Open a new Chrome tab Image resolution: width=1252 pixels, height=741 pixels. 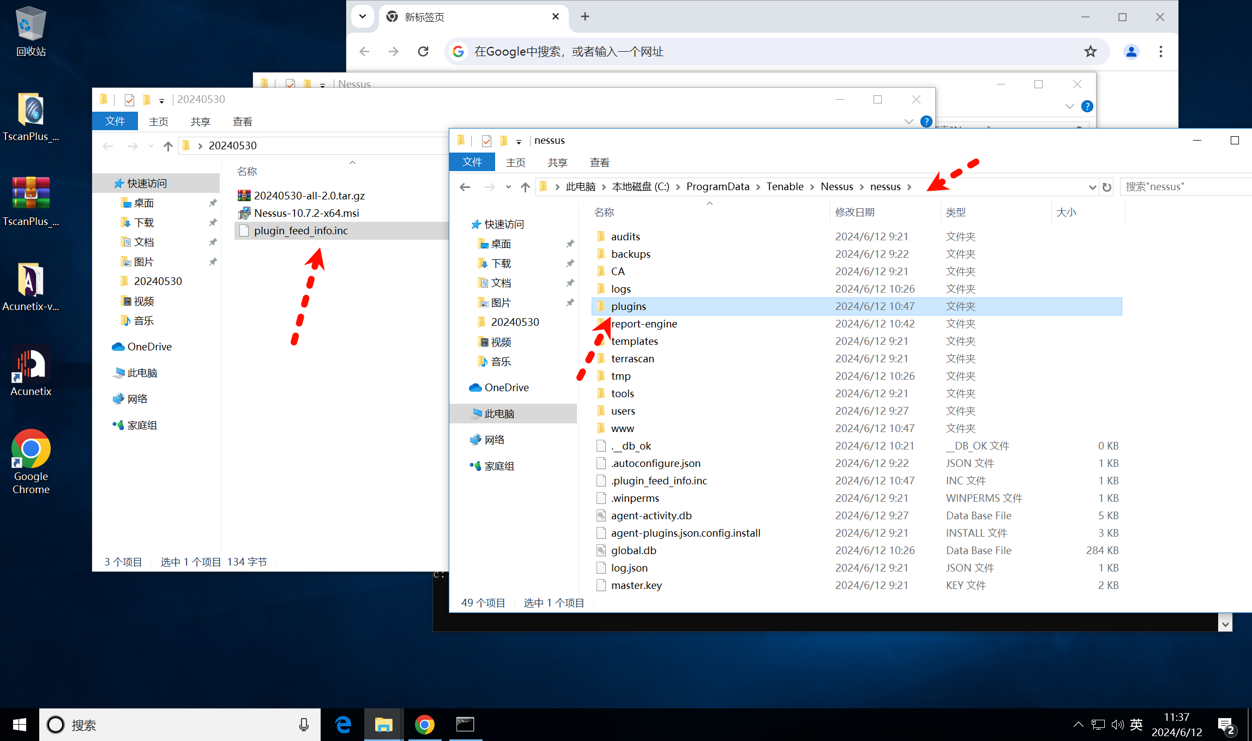pyautogui.click(x=585, y=16)
